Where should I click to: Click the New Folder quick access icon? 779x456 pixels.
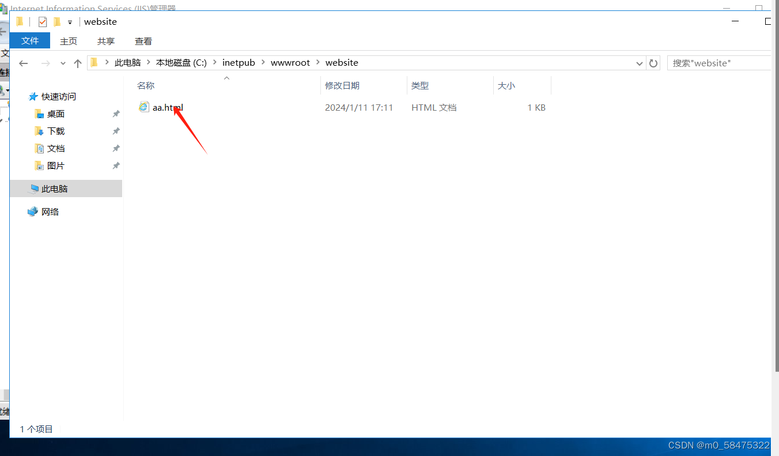[x=57, y=22]
